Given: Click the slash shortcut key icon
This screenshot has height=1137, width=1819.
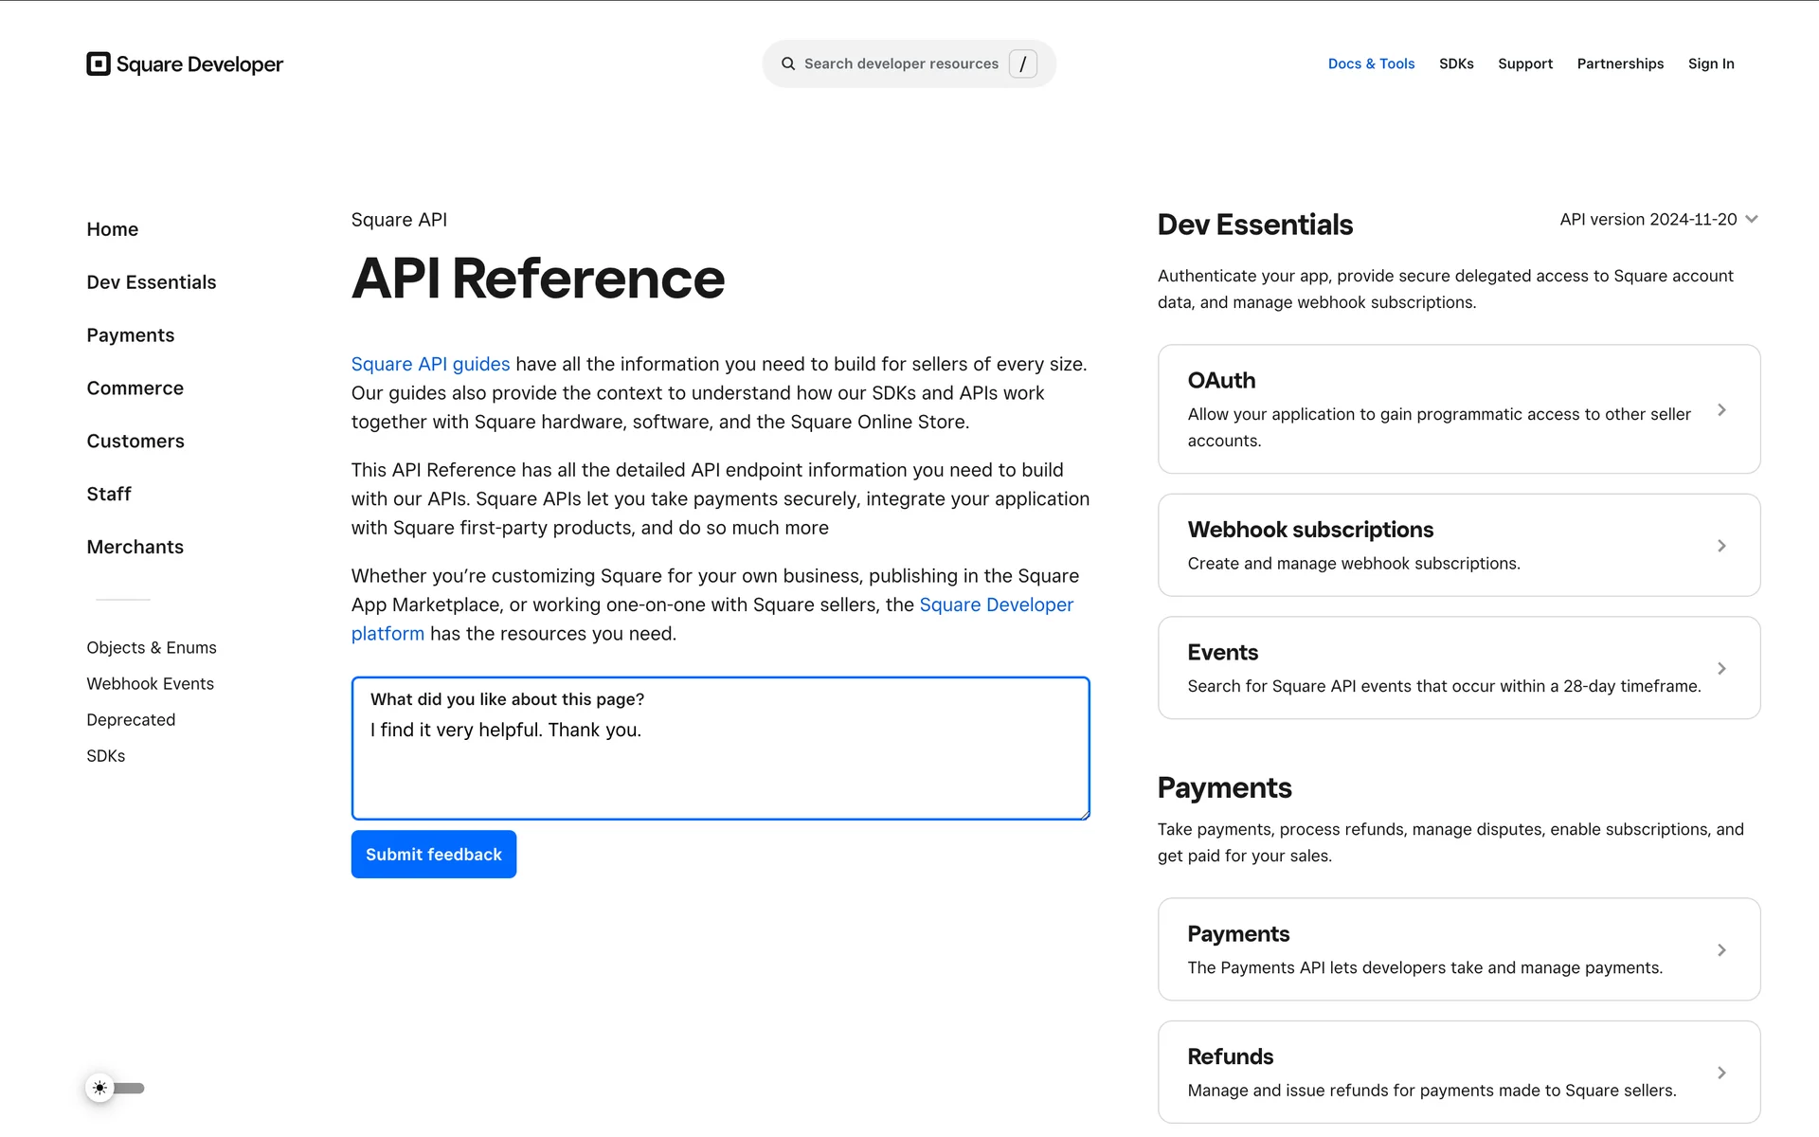Looking at the screenshot, I should [x=1023, y=63].
